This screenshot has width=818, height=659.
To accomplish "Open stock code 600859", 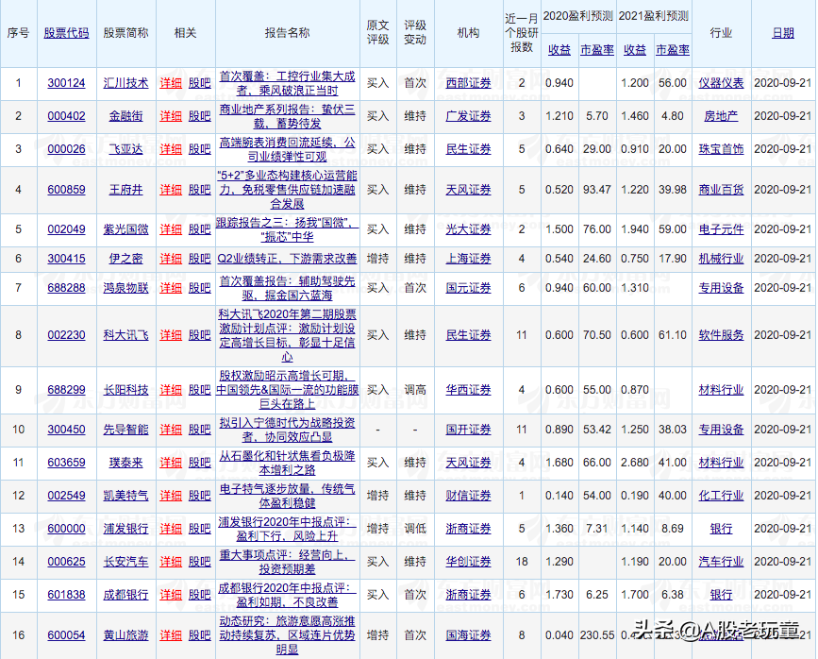I will tap(66, 190).
